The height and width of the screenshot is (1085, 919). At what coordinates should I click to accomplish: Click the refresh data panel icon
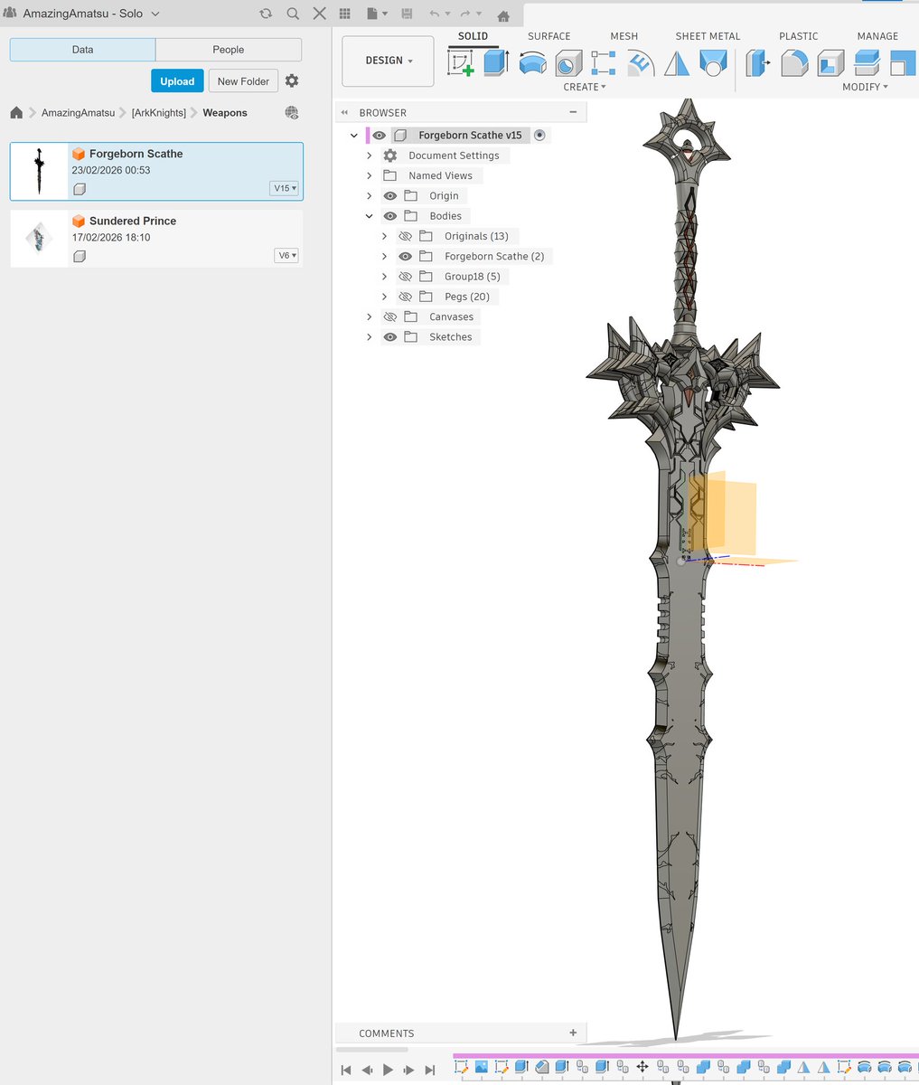click(266, 14)
